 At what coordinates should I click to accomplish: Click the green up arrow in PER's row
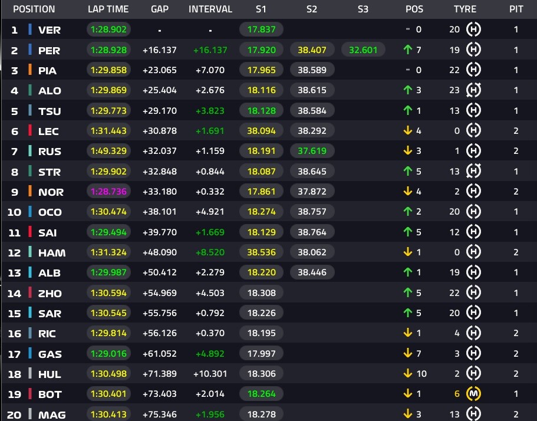point(407,50)
